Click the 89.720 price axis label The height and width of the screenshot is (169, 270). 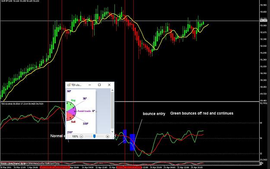264,94
